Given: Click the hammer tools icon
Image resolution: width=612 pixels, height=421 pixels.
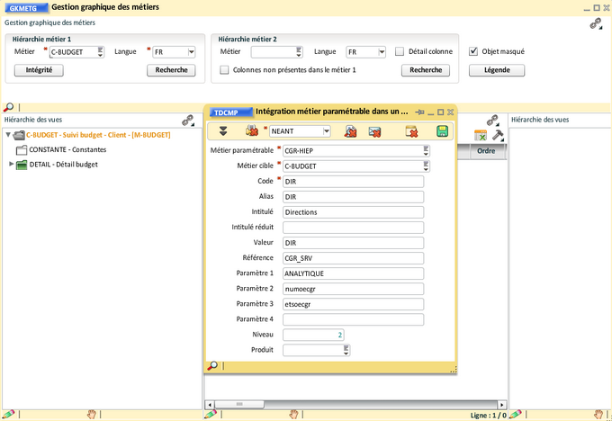Looking at the screenshot, I should point(498,135).
